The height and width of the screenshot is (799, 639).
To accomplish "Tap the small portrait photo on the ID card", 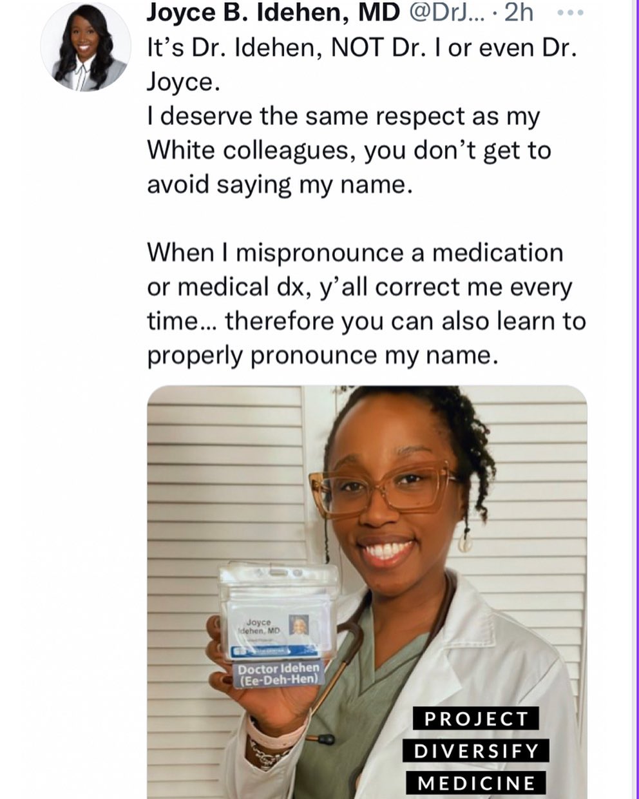I will coord(298,626).
